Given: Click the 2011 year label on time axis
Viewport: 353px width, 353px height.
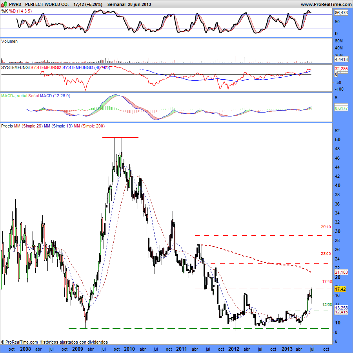Looking at the screenshot, I should pyautogui.click(x=182, y=349).
